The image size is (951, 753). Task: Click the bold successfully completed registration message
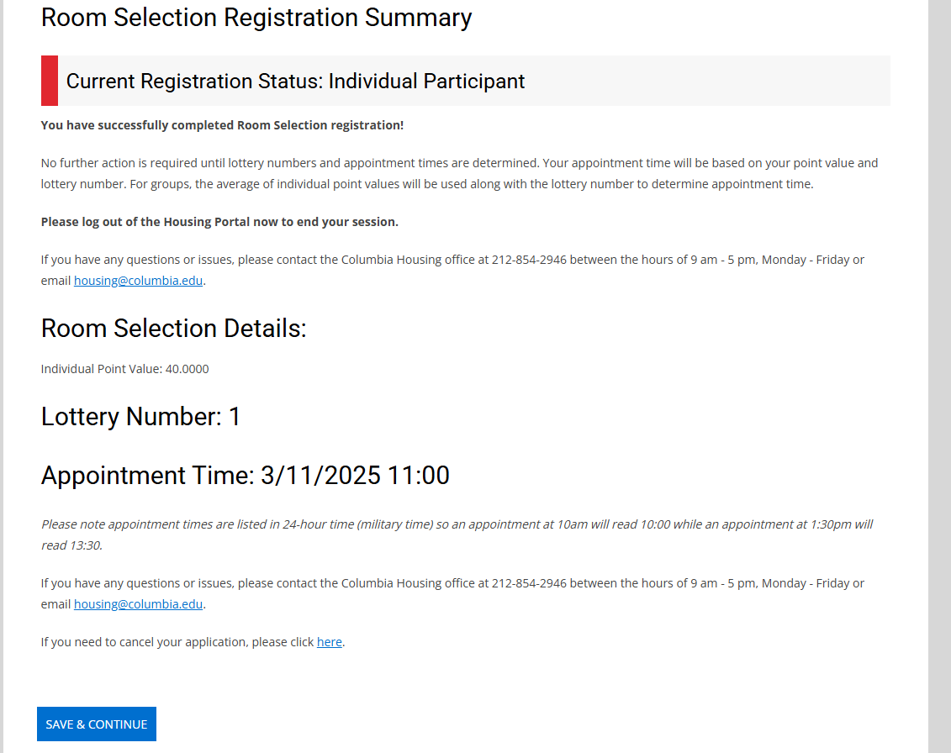[222, 125]
